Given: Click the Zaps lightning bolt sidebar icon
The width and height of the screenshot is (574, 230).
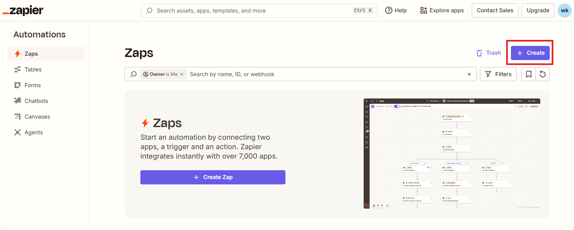Looking at the screenshot, I should pyautogui.click(x=18, y=54).
